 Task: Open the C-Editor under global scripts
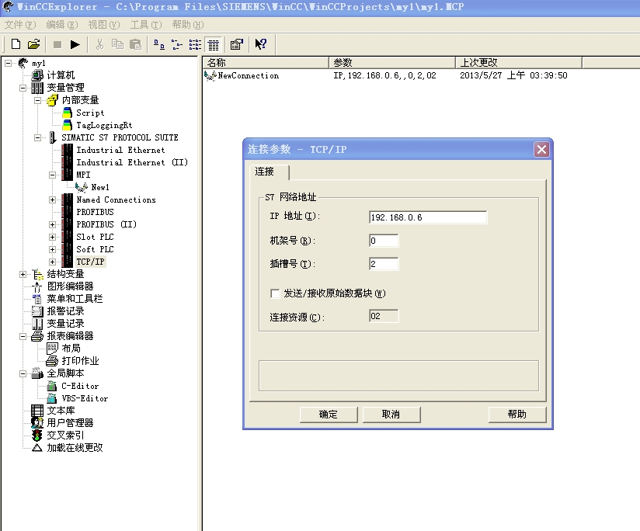(80, 386)
